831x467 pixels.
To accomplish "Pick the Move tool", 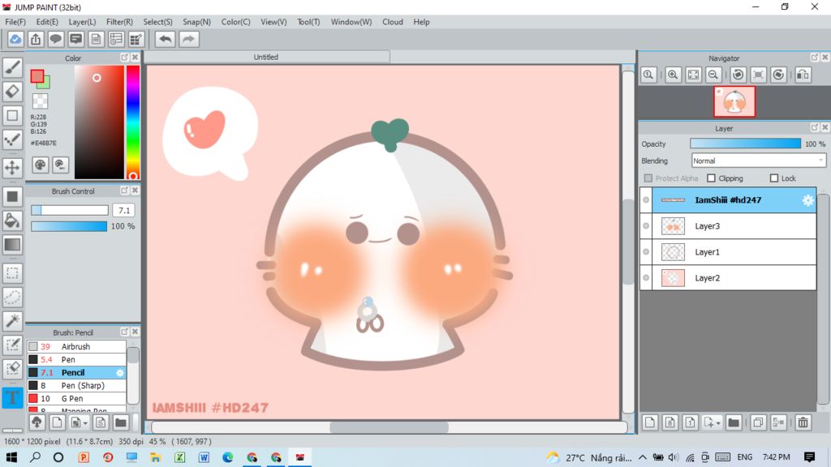I will 12,168.
